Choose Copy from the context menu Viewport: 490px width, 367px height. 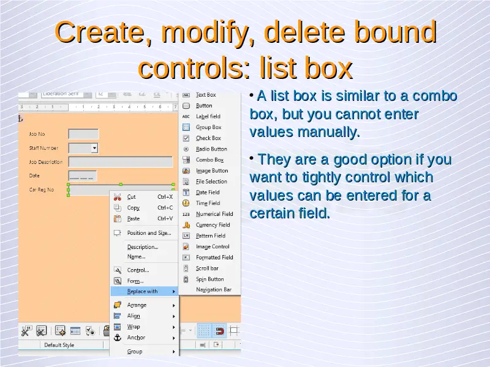(x=144, y=208)
